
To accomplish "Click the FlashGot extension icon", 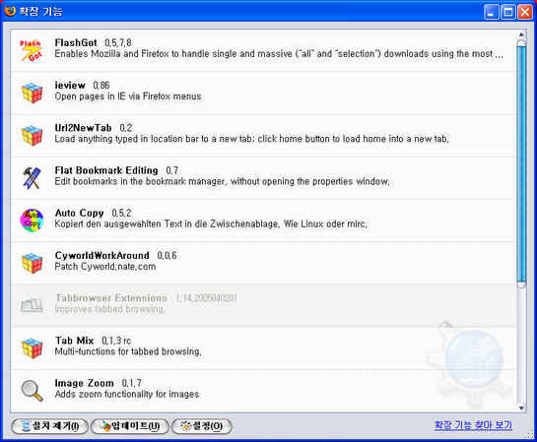I will tap(31, 50).
